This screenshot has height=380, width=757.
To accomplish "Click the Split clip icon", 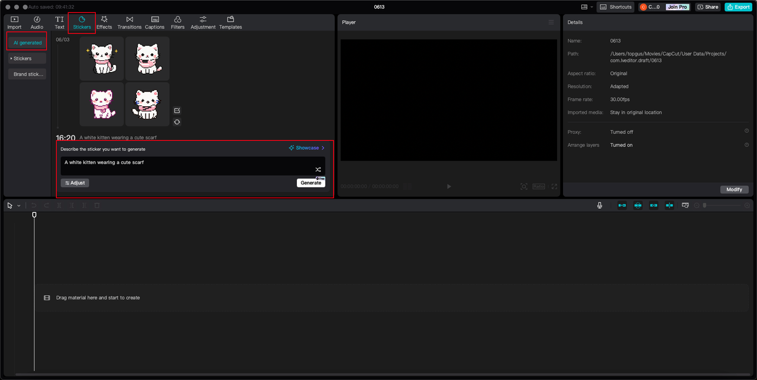I will click(59, 205).
